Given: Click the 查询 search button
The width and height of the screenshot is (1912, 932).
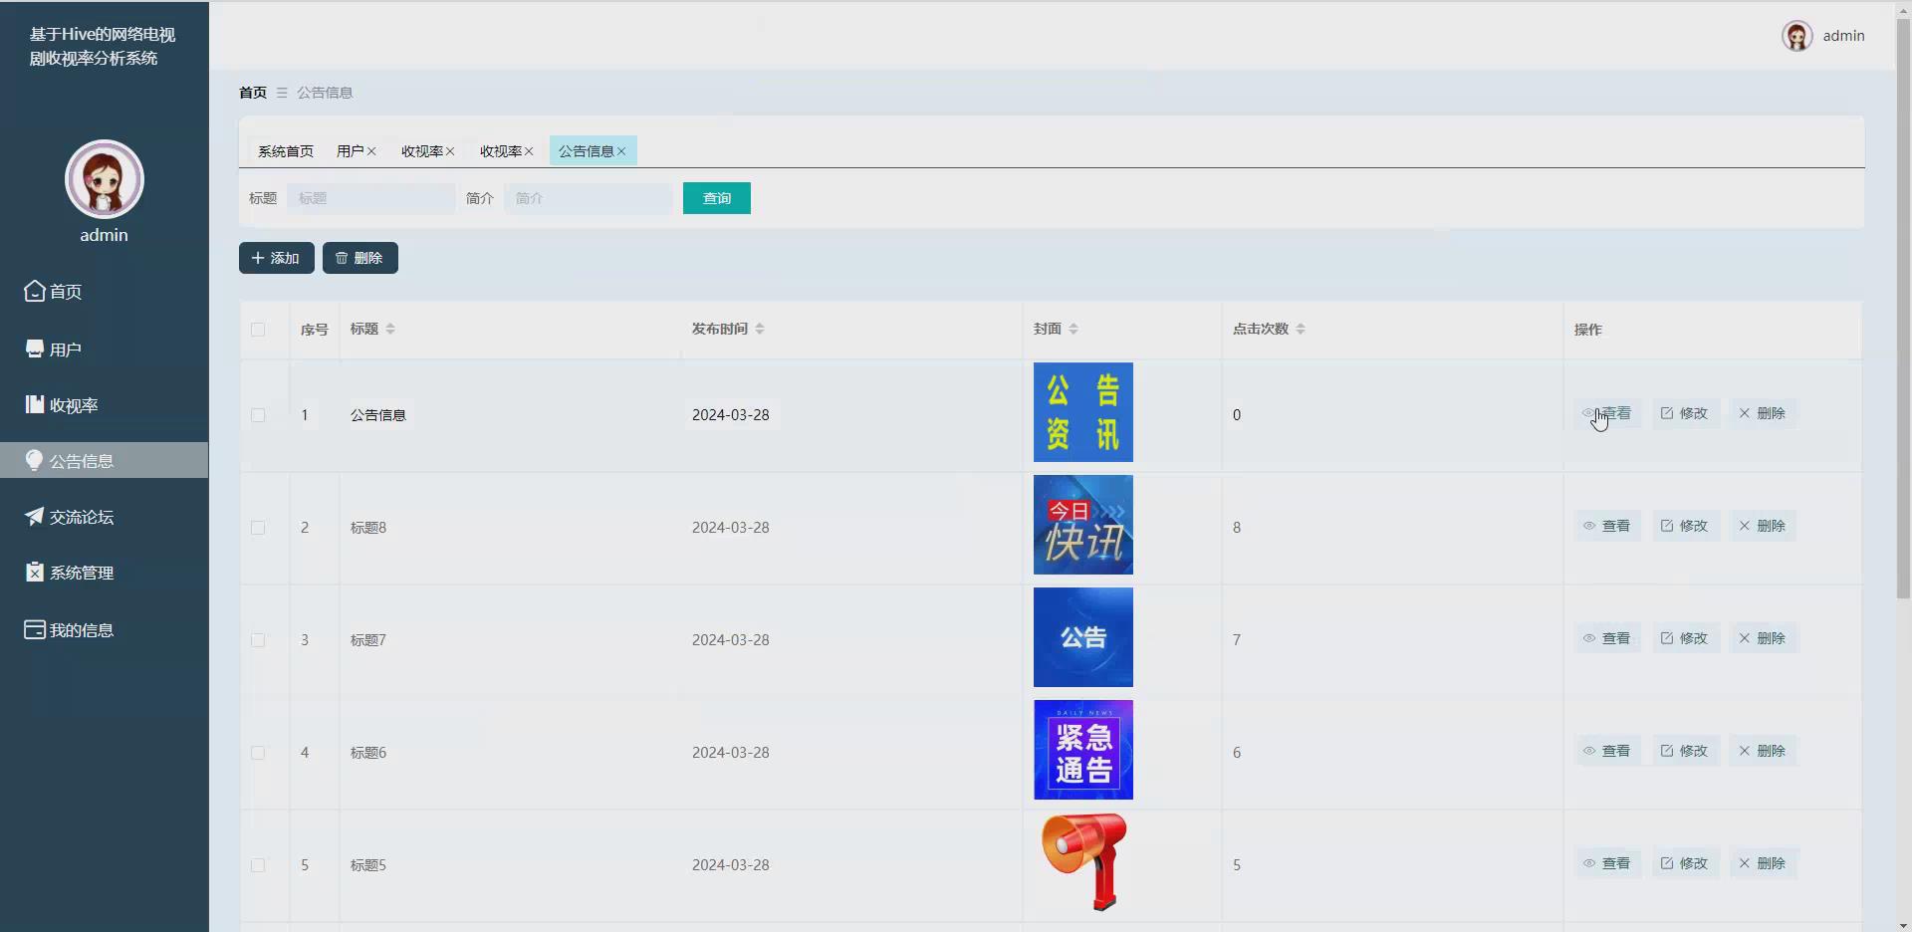Looking at the screenshot, I should [717, 198].
